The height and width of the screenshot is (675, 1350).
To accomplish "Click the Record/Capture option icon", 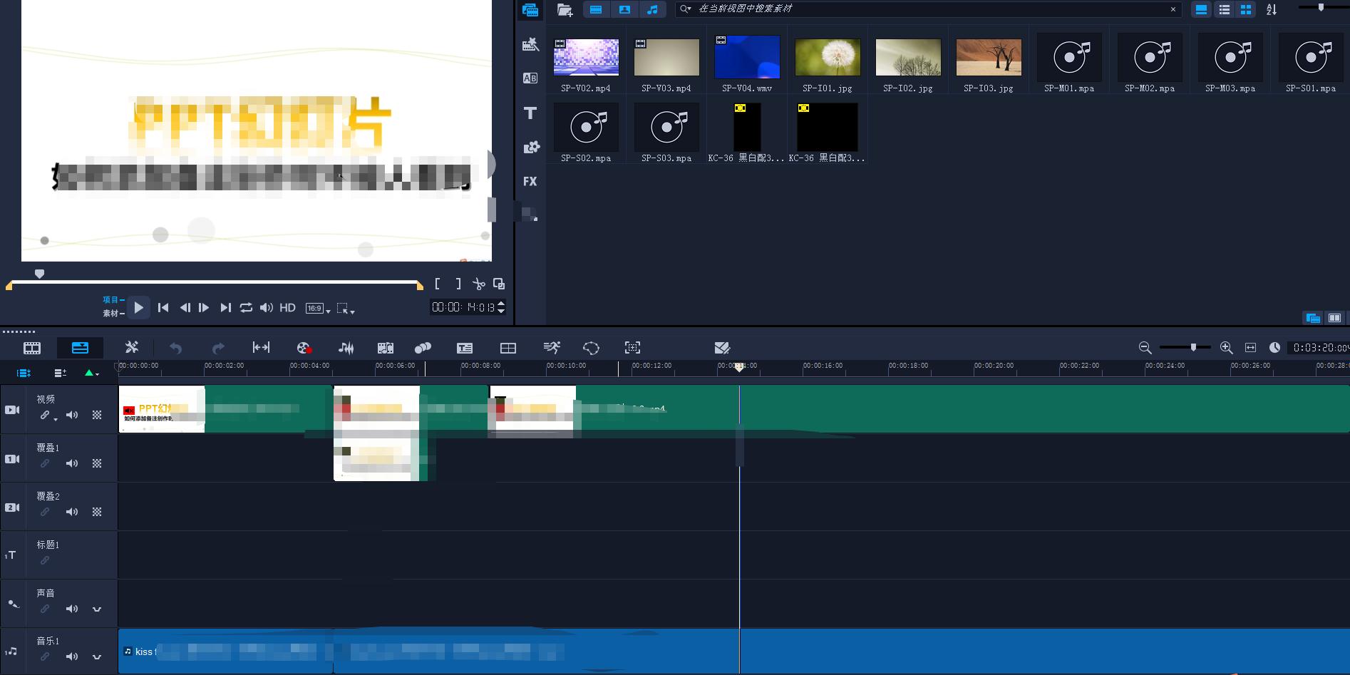I will tap(304, 348).
